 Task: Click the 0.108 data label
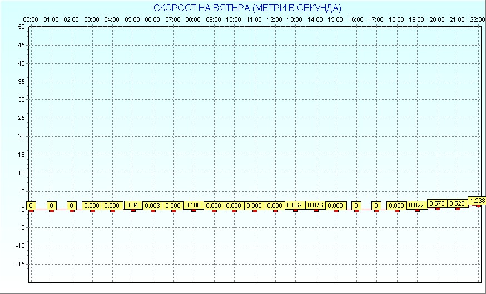[x=194, y=205]
